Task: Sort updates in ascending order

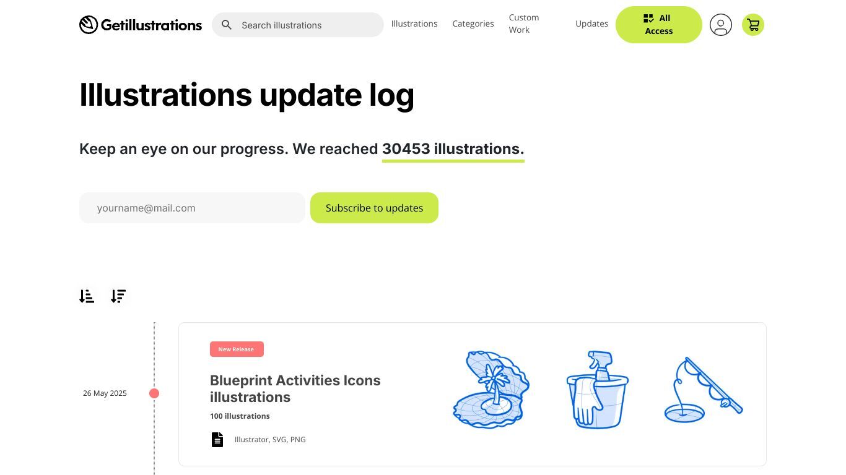Action: tap(87, 296)
